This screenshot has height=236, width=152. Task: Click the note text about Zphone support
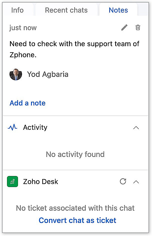tap(74, 49)
